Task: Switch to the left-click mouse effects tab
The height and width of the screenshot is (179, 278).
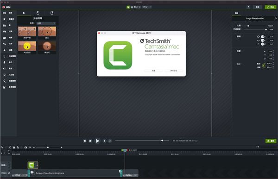Action: pos(38,13)
